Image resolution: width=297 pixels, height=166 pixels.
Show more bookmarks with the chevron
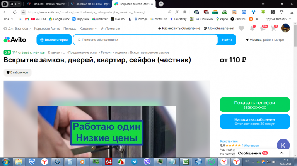[257, 19]
